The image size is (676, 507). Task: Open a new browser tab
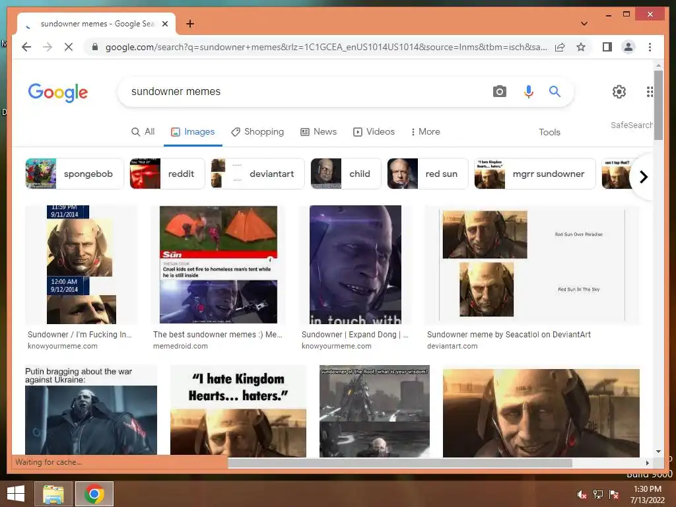pyautogui.click(x=190, y=24)
